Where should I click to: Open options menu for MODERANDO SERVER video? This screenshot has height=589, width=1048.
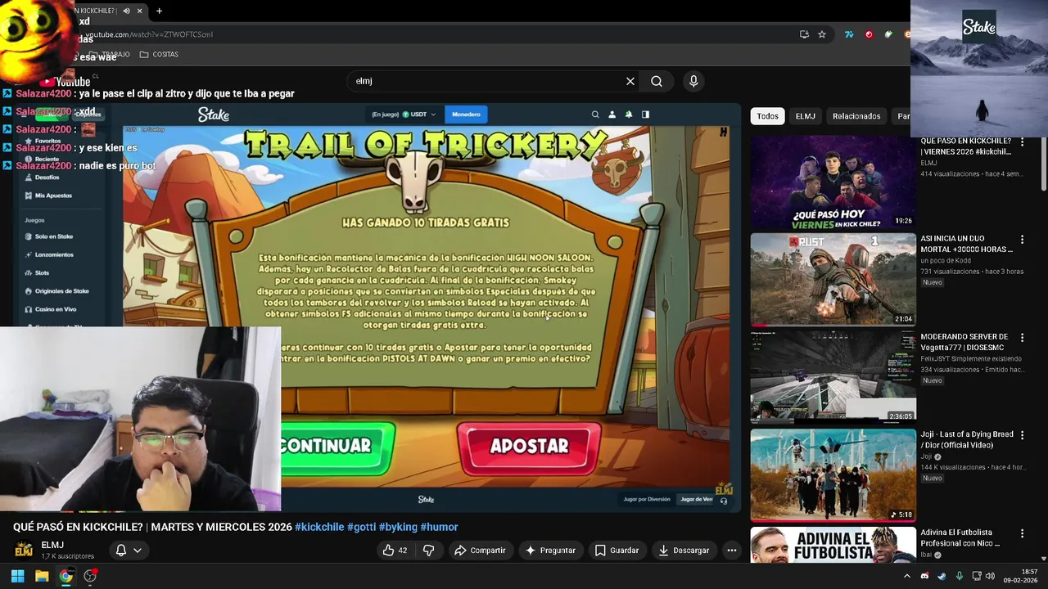pos(1022,337)
